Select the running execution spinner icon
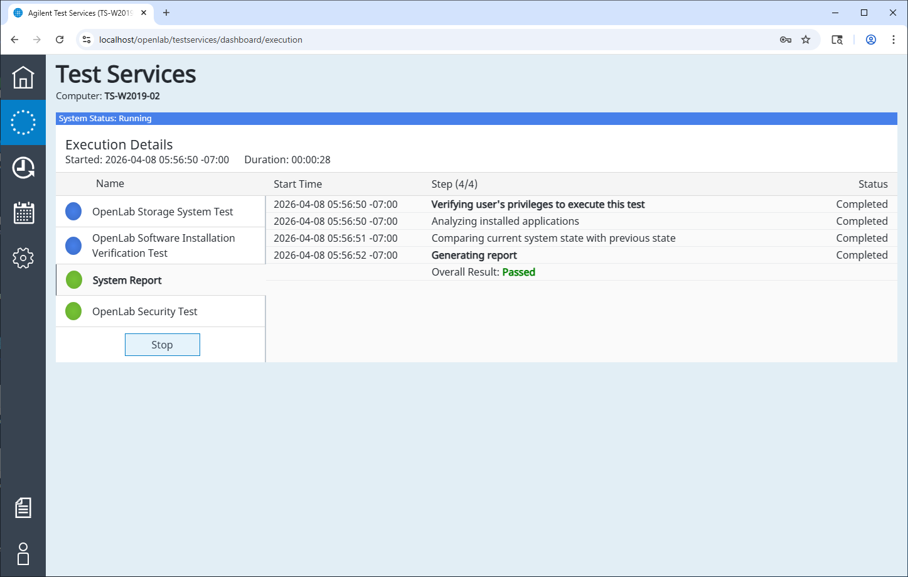Viewport: 908px width, 577px height. click(x=23, y=122)
